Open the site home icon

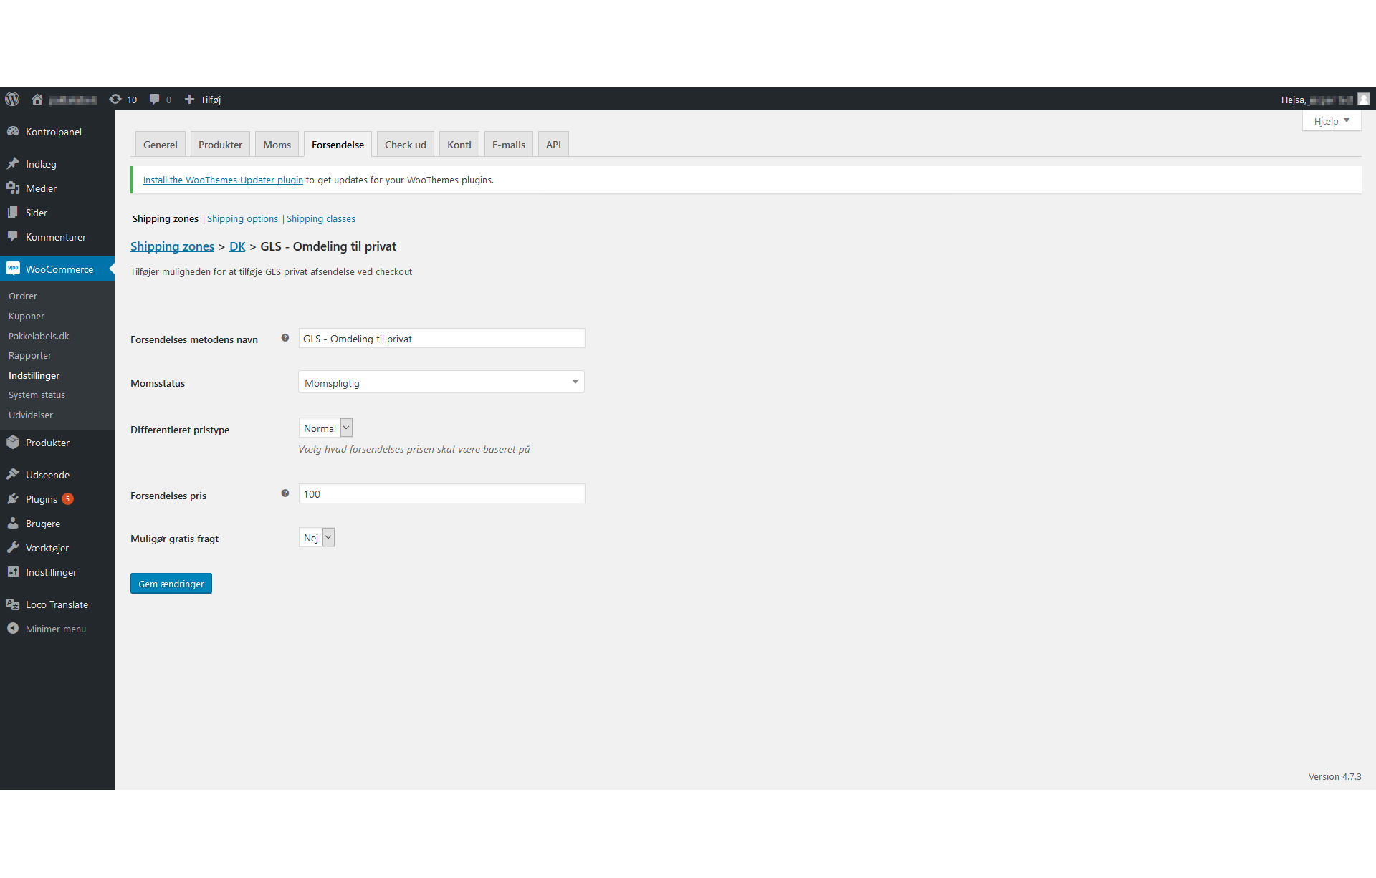[37, 99]
